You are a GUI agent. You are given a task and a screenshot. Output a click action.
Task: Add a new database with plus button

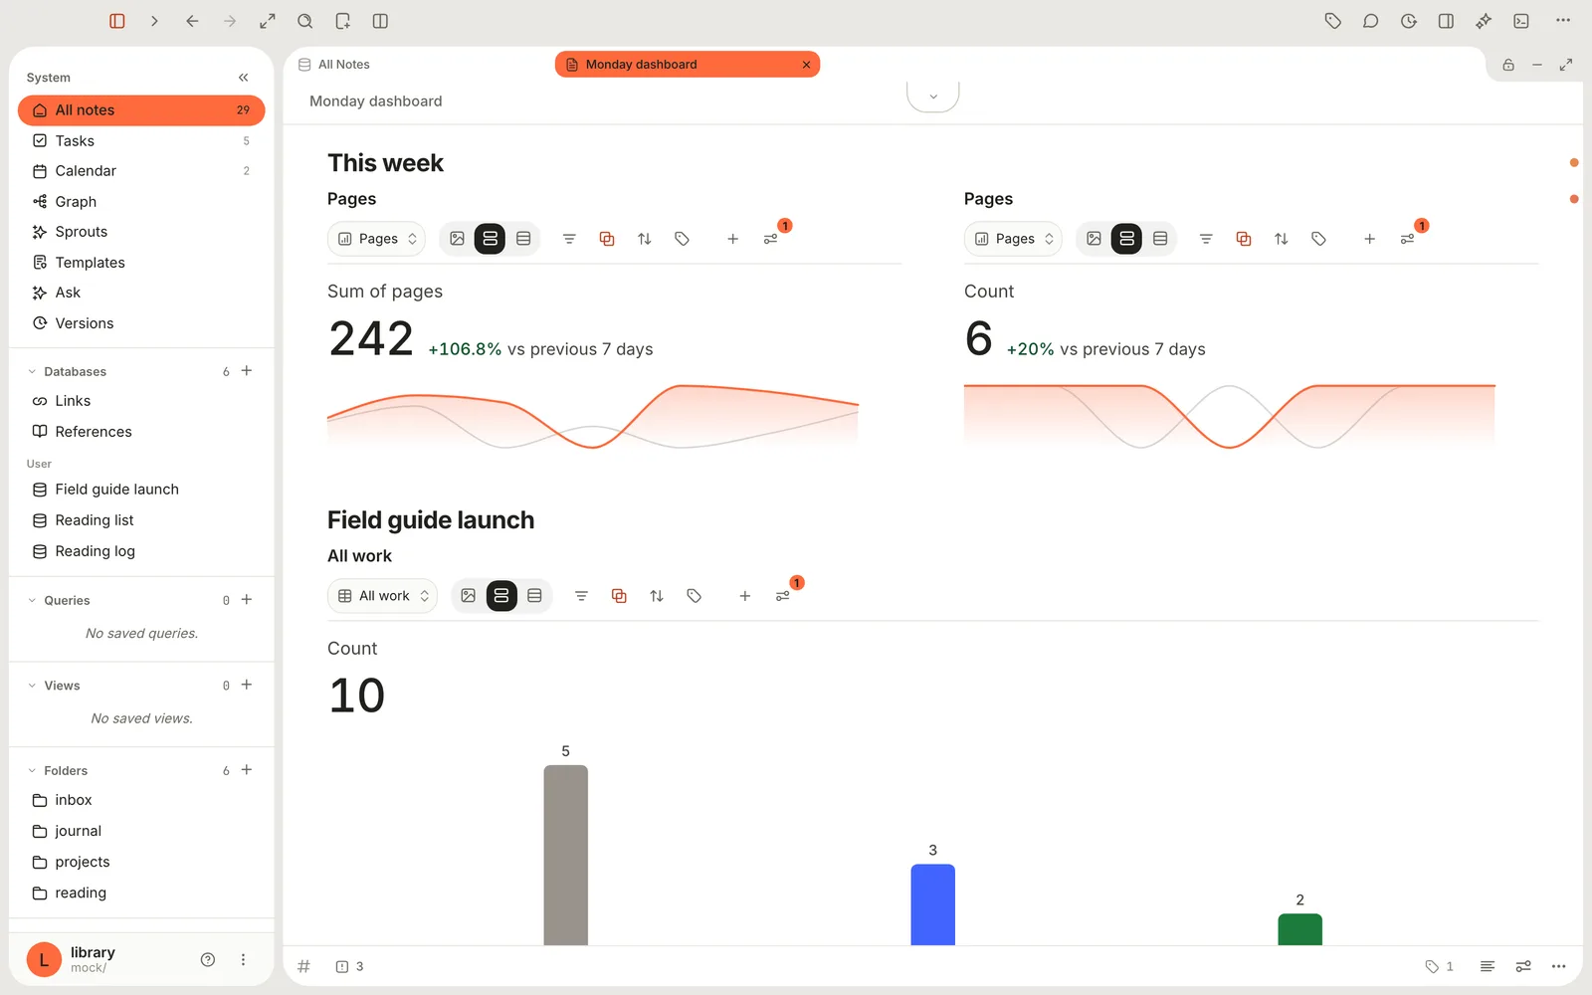pos(247,371)
